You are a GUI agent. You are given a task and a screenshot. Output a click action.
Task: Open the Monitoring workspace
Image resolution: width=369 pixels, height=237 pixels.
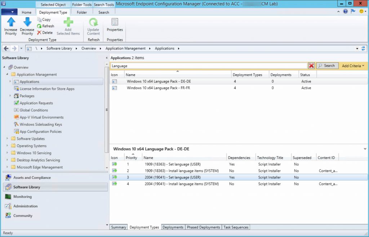[x=55, y=197]
